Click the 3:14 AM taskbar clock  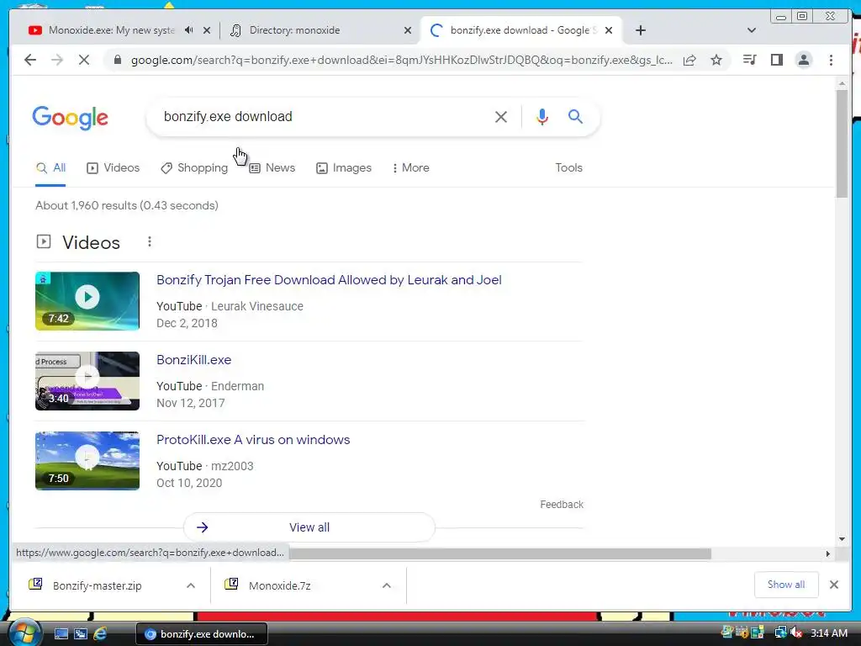tap(829, 633)
